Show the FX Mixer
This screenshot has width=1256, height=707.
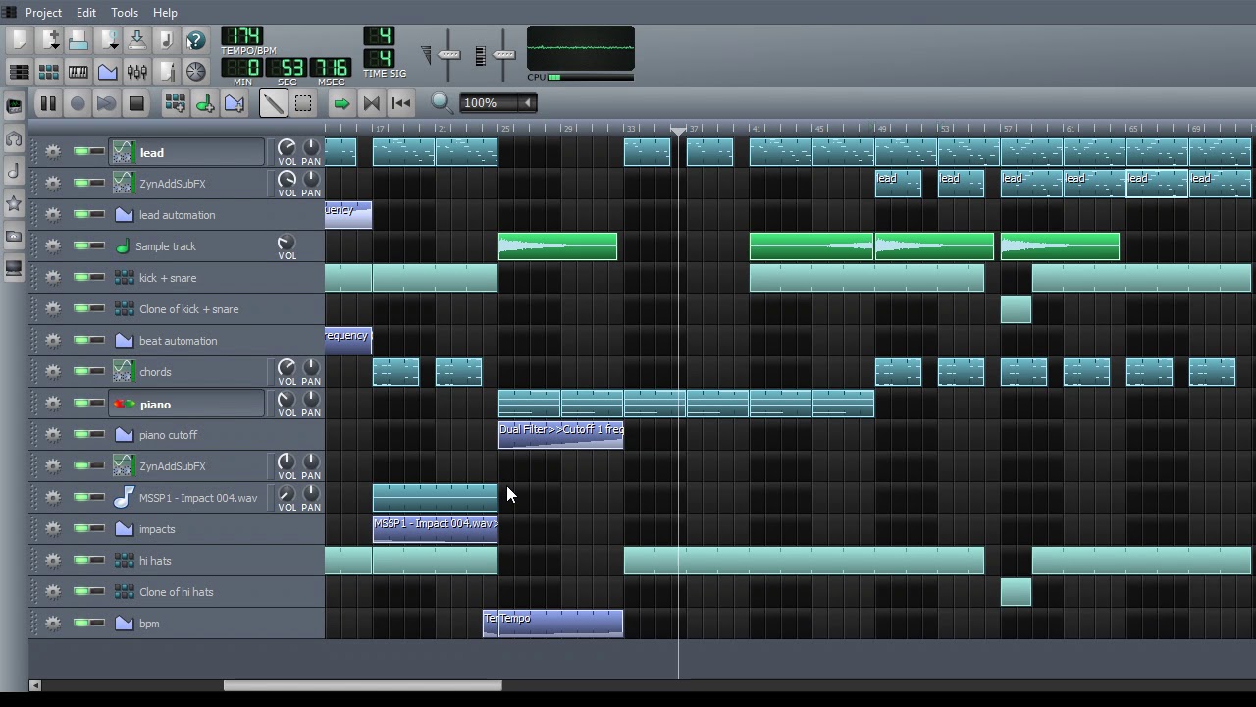point(136,72)
